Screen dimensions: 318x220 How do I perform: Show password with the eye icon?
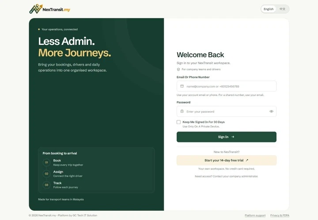(271, 111)
